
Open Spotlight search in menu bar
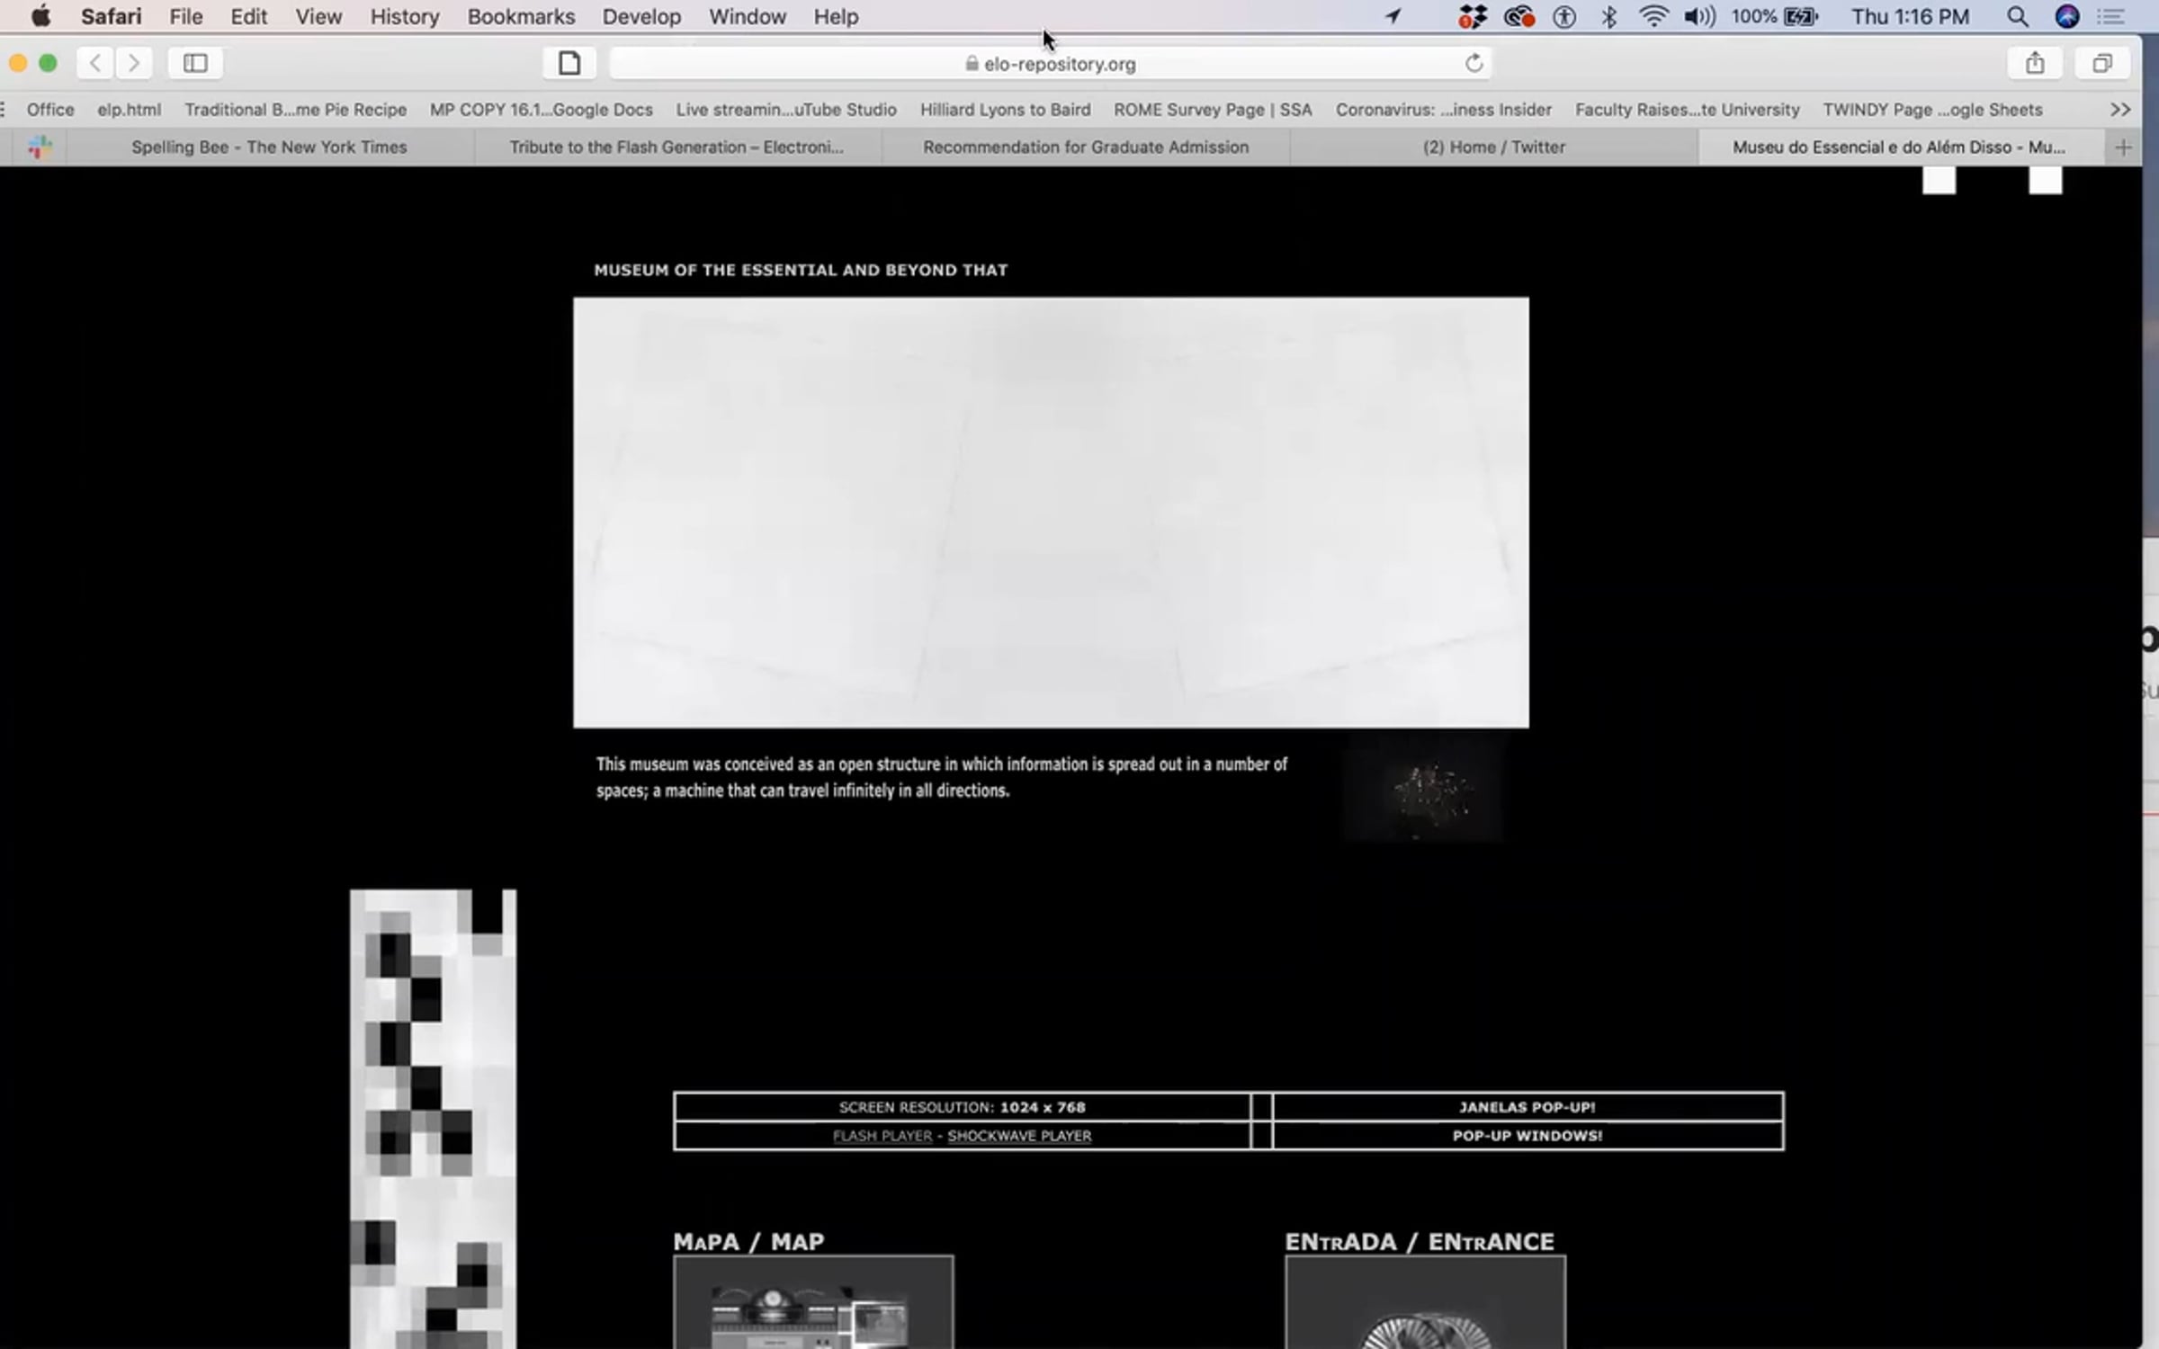click(x=2018, y=16)
